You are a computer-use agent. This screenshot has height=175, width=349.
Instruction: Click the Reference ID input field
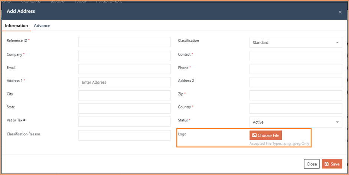(124, 42)
